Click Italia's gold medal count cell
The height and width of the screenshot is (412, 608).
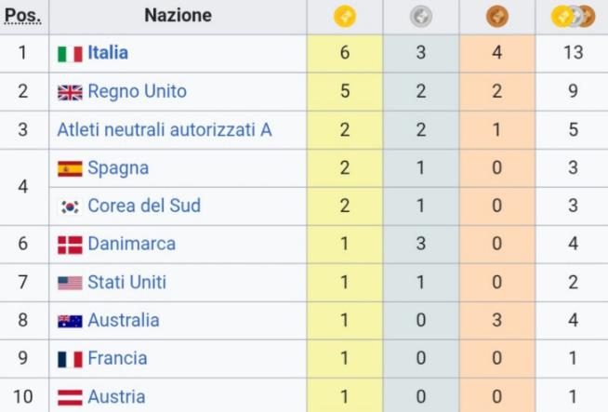point(345,53)
